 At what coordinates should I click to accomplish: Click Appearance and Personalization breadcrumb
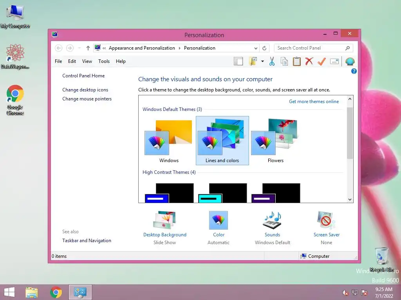coord(142,48)
